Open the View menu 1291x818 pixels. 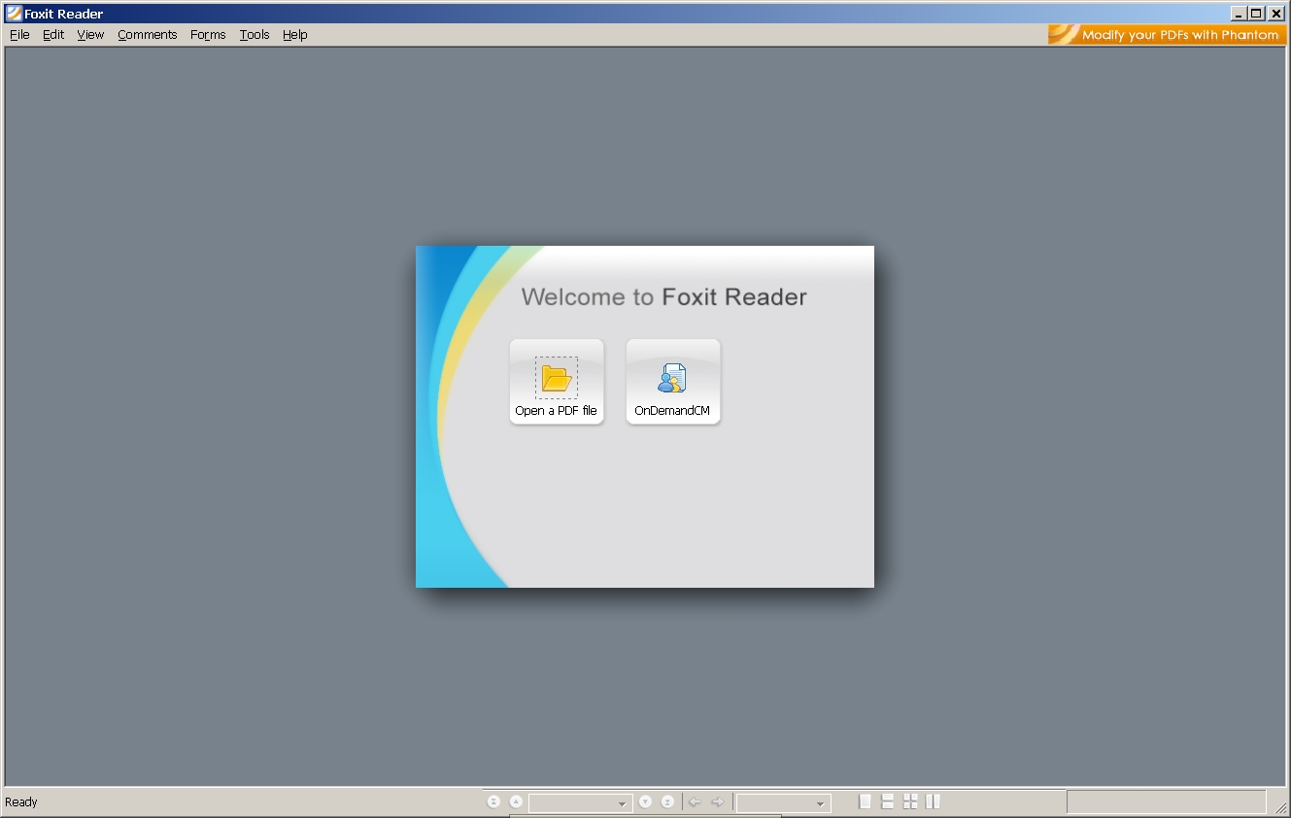pyautogui.click(x=90, y=34)
